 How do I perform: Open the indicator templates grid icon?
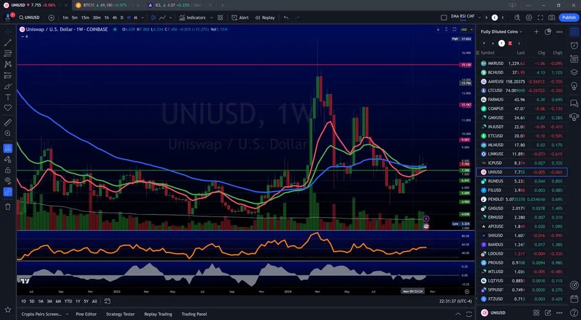point(220,17)
